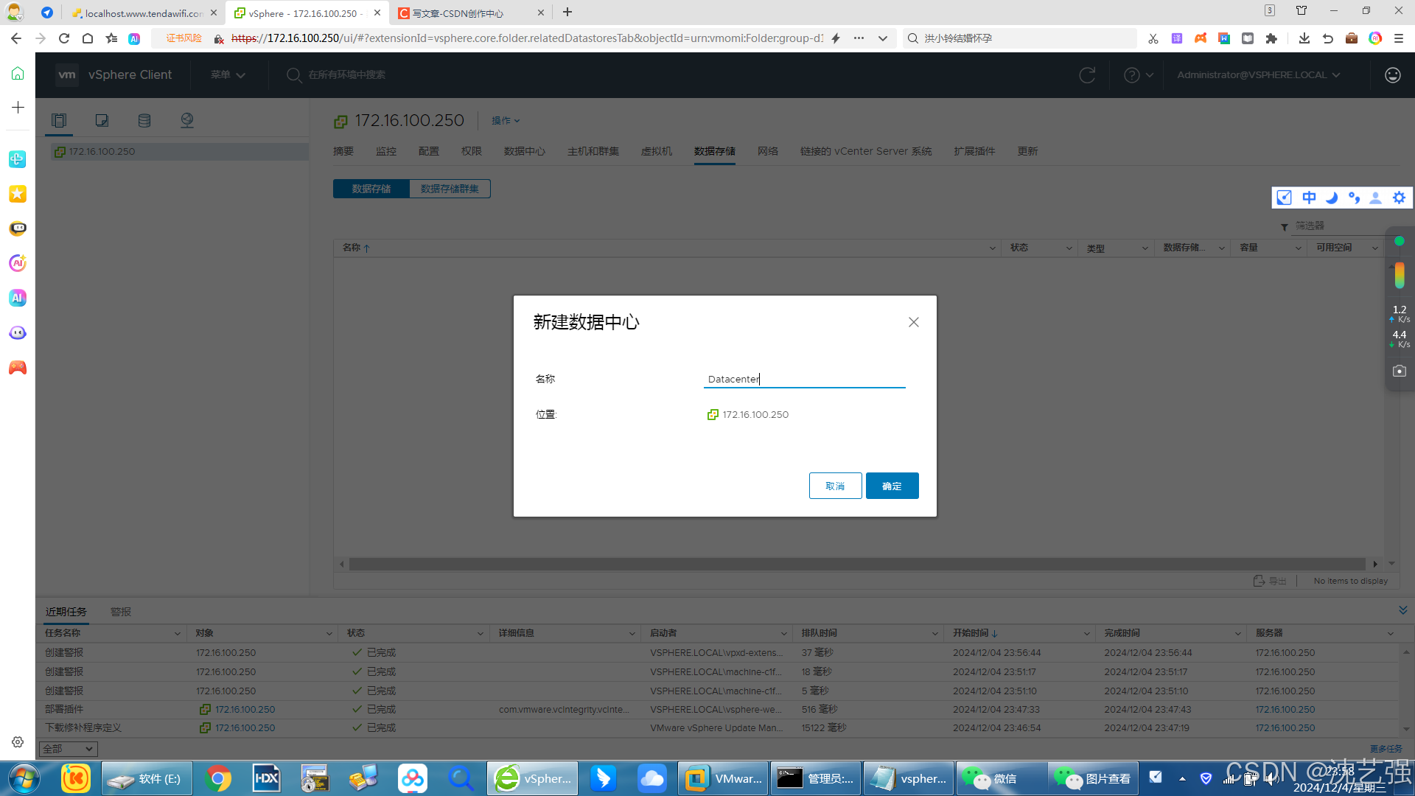Click the favorites star icon in toolbar
This screenshot has height=796, width=1415.
coord(111,38)
